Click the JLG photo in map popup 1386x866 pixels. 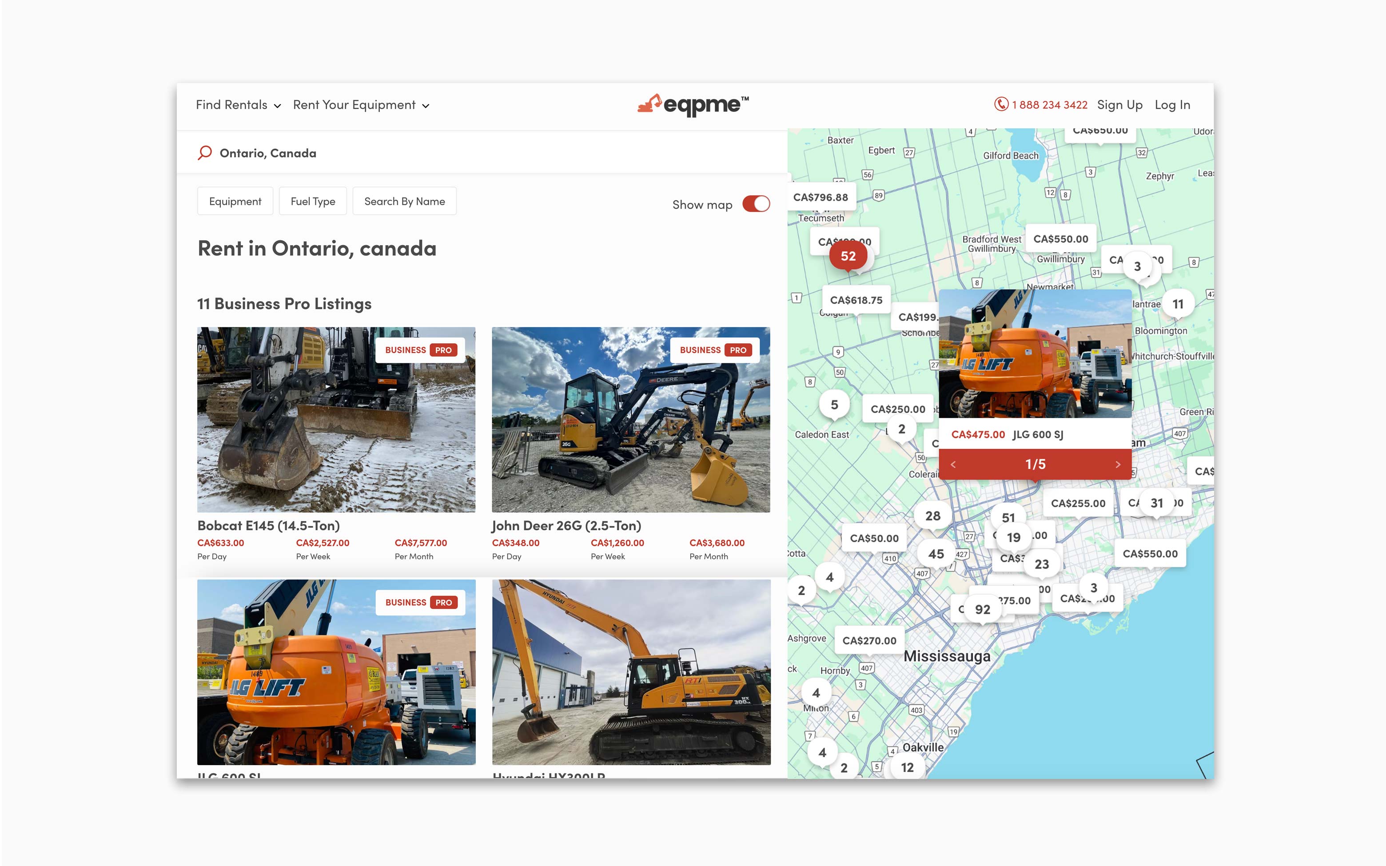[x=1035, y=354]
